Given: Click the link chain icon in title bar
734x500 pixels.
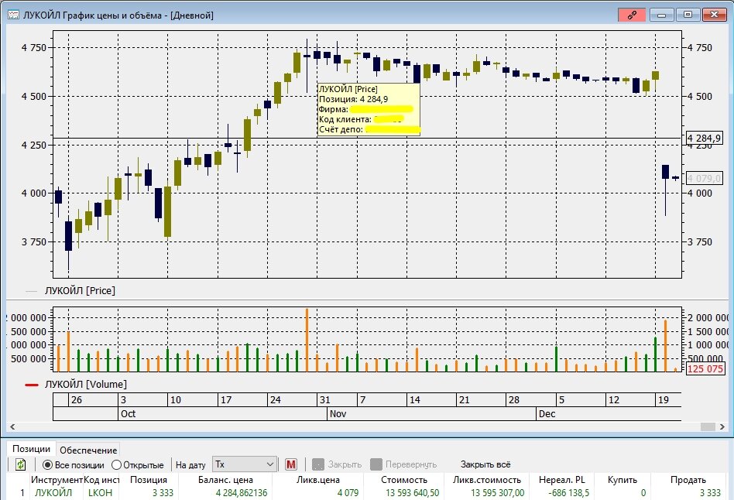Looking at the screenshot, I should pyautogui.click(x=632, y=15).
